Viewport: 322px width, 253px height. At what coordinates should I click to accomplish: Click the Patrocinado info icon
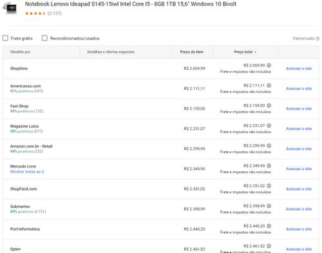(317, 39)
